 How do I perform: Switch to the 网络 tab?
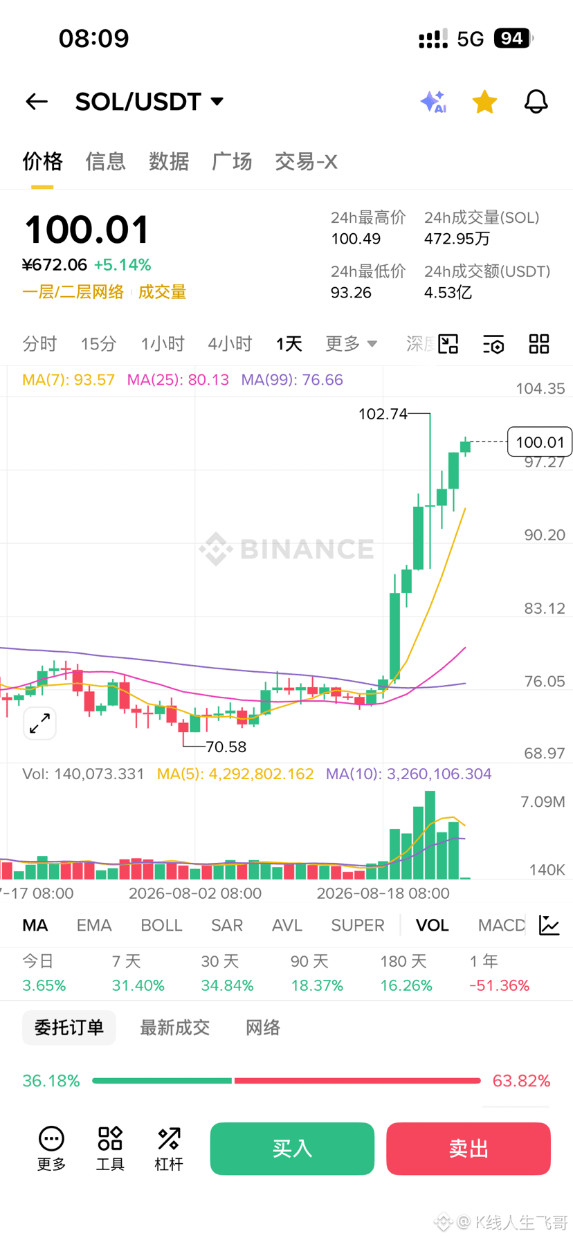click(x=263, y=1028)
